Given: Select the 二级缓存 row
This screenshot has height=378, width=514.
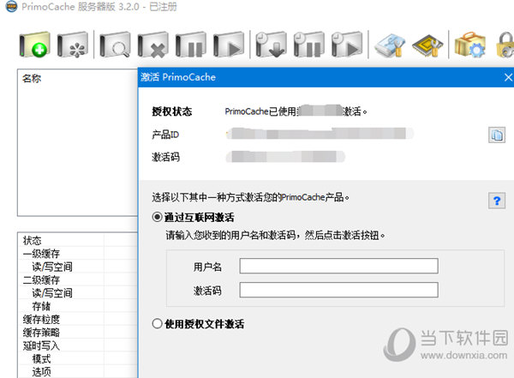Looking at the screenshot, I should (x=78, y=279).
